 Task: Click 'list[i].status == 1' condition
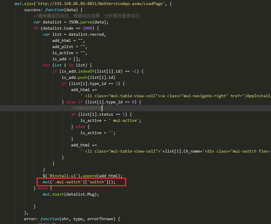(x=103, y=114)
